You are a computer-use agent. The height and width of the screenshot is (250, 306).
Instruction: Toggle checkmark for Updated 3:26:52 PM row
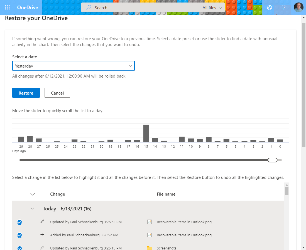pos(19,222)
